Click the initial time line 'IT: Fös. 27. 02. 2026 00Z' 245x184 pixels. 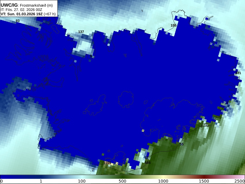[21, 10]
